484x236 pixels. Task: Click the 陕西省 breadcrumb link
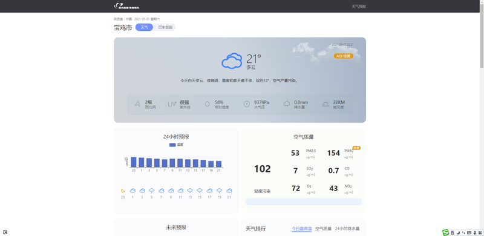point(119,19)
